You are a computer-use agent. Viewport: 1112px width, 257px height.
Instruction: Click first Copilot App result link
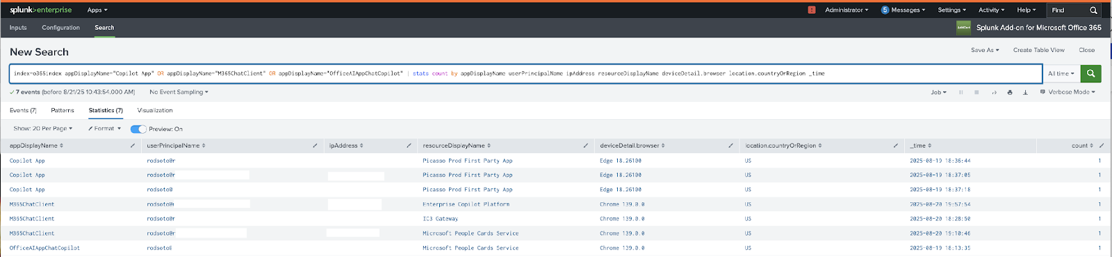(x=27, y=161)
